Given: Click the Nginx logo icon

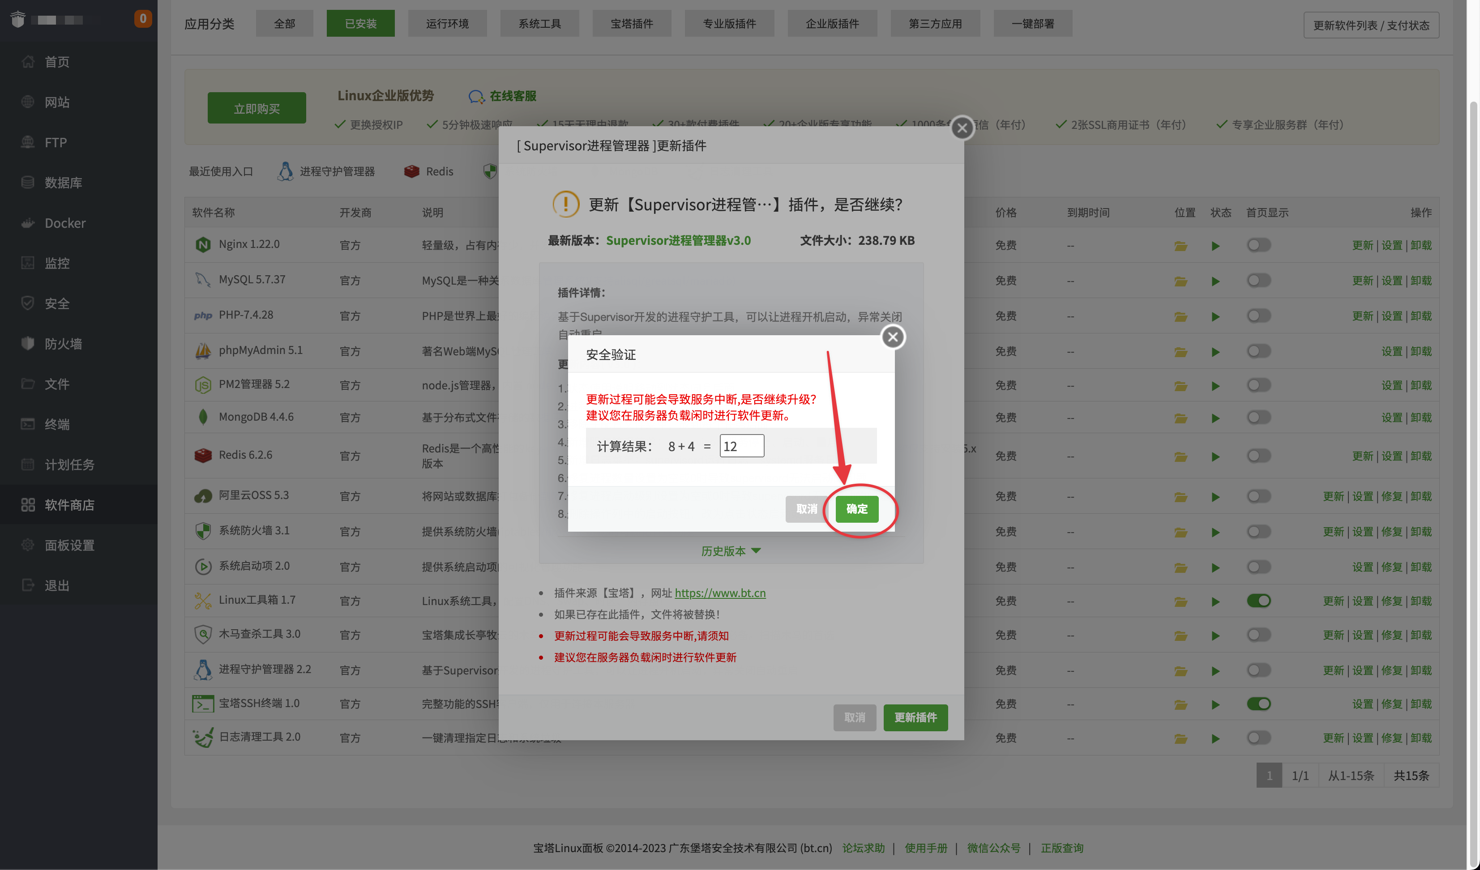Looking at the screenshot, I should click(x=203, y=244).
